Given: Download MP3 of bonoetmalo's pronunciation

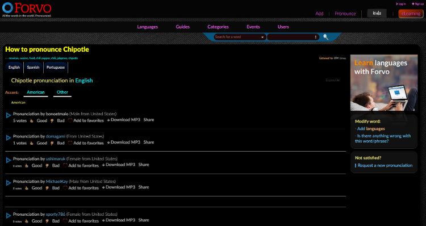Looking at the screenshot, I should [x=124, y=120].
